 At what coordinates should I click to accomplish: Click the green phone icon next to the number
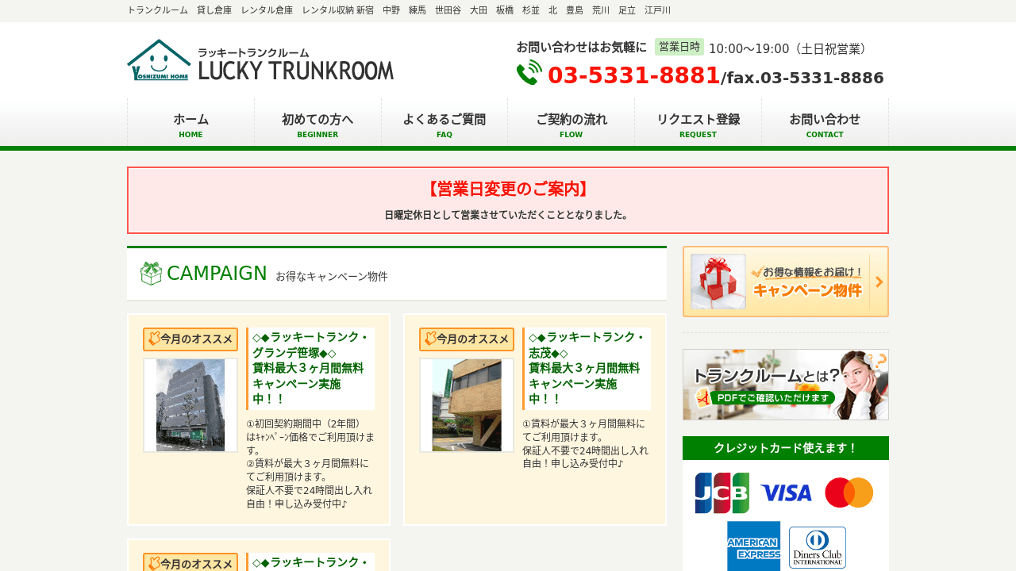click(529, 75)
